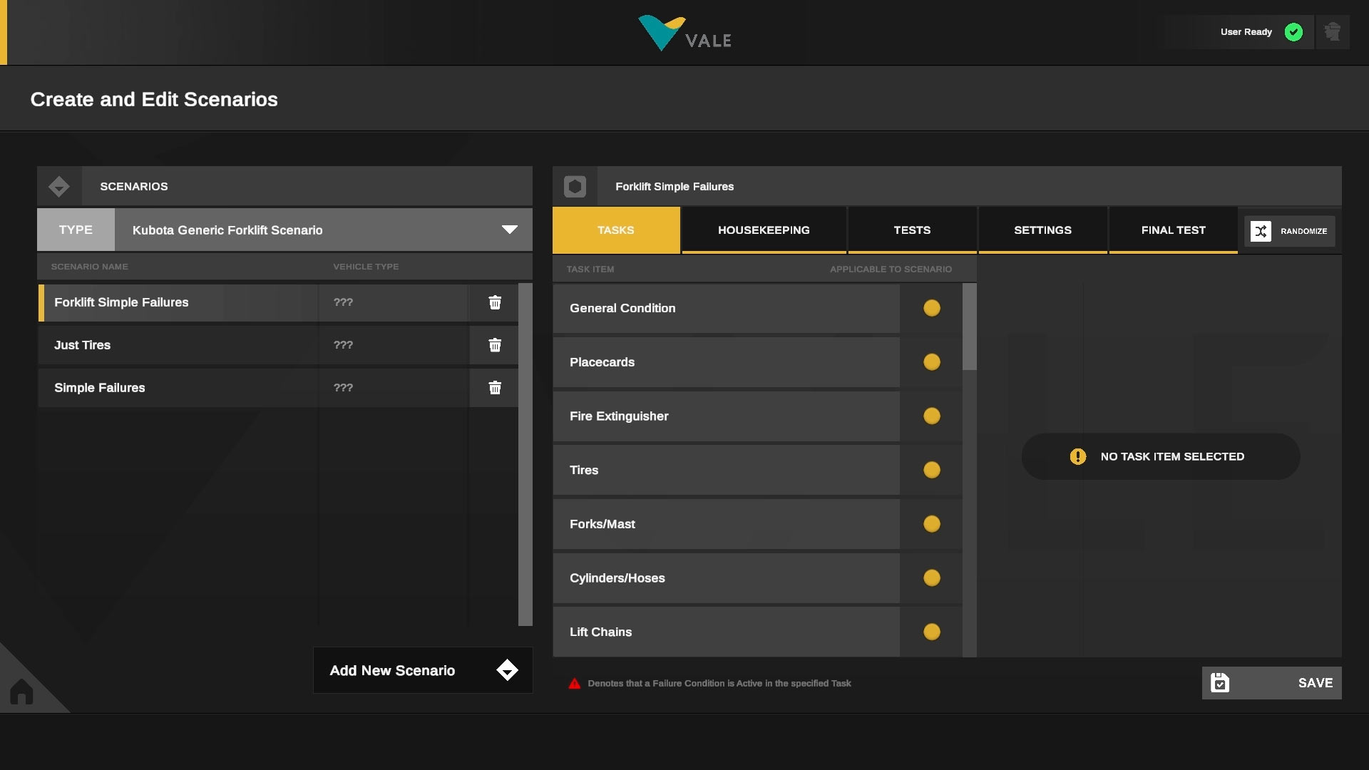Switch to the Housekeeping tab
Screen dimensions: 1369x770
764,230
